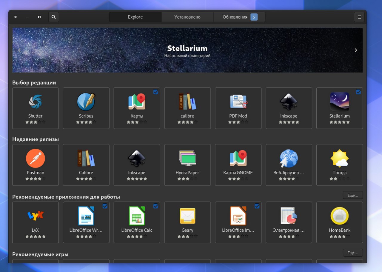Viewport: 382px width, 272px height.
Task: Go to previous banner with left arrow
Action: (19, 50)
